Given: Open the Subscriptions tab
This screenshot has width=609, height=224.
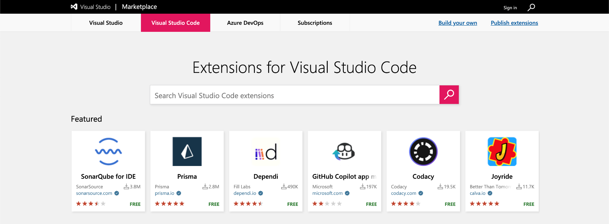Looking at the screenshot, I should (315, 23).
